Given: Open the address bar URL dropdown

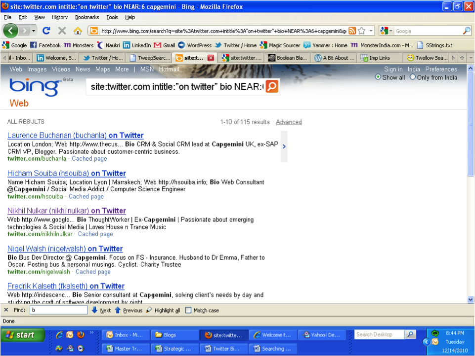Looking at the screenshot, I should click(371, 31).
